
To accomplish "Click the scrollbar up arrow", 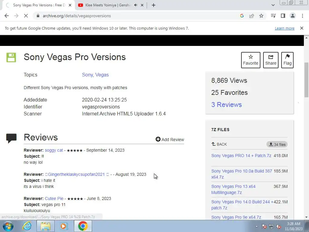I will point(306,37).
